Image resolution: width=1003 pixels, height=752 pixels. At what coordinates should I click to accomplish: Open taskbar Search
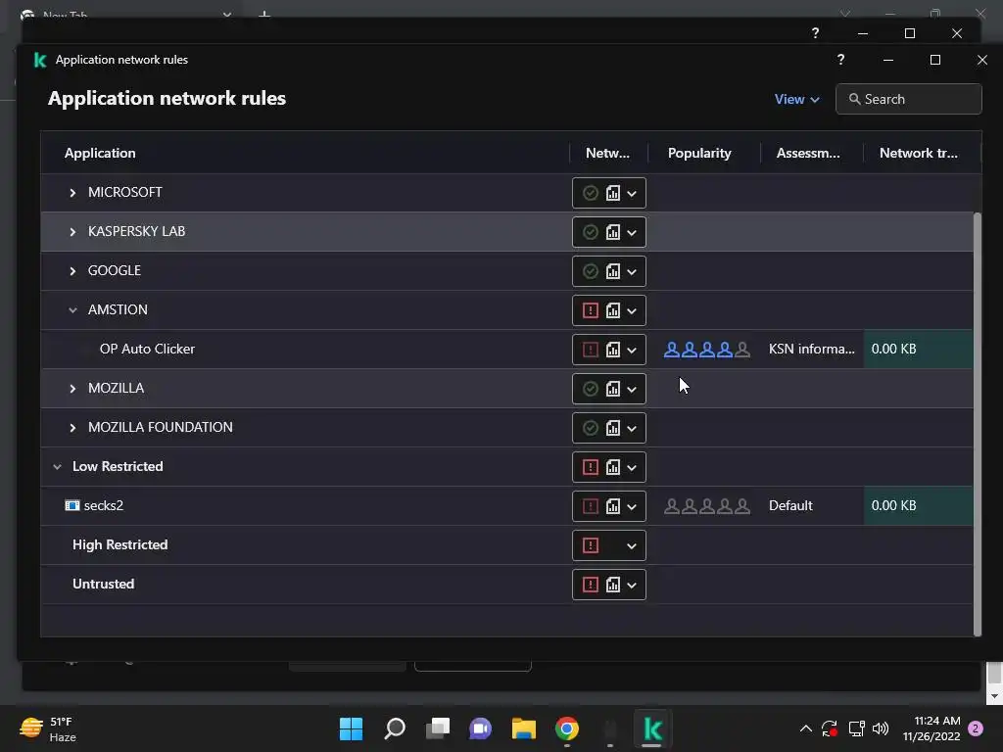point(394,728)
